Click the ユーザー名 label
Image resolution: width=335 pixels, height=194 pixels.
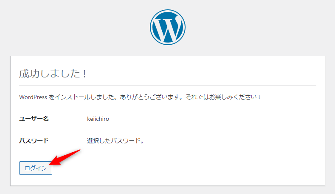click(x=34, y=119)
